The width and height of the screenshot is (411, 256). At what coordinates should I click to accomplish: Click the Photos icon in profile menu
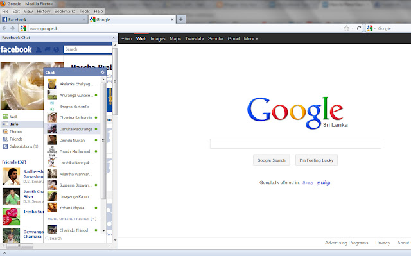click(5, 132)
